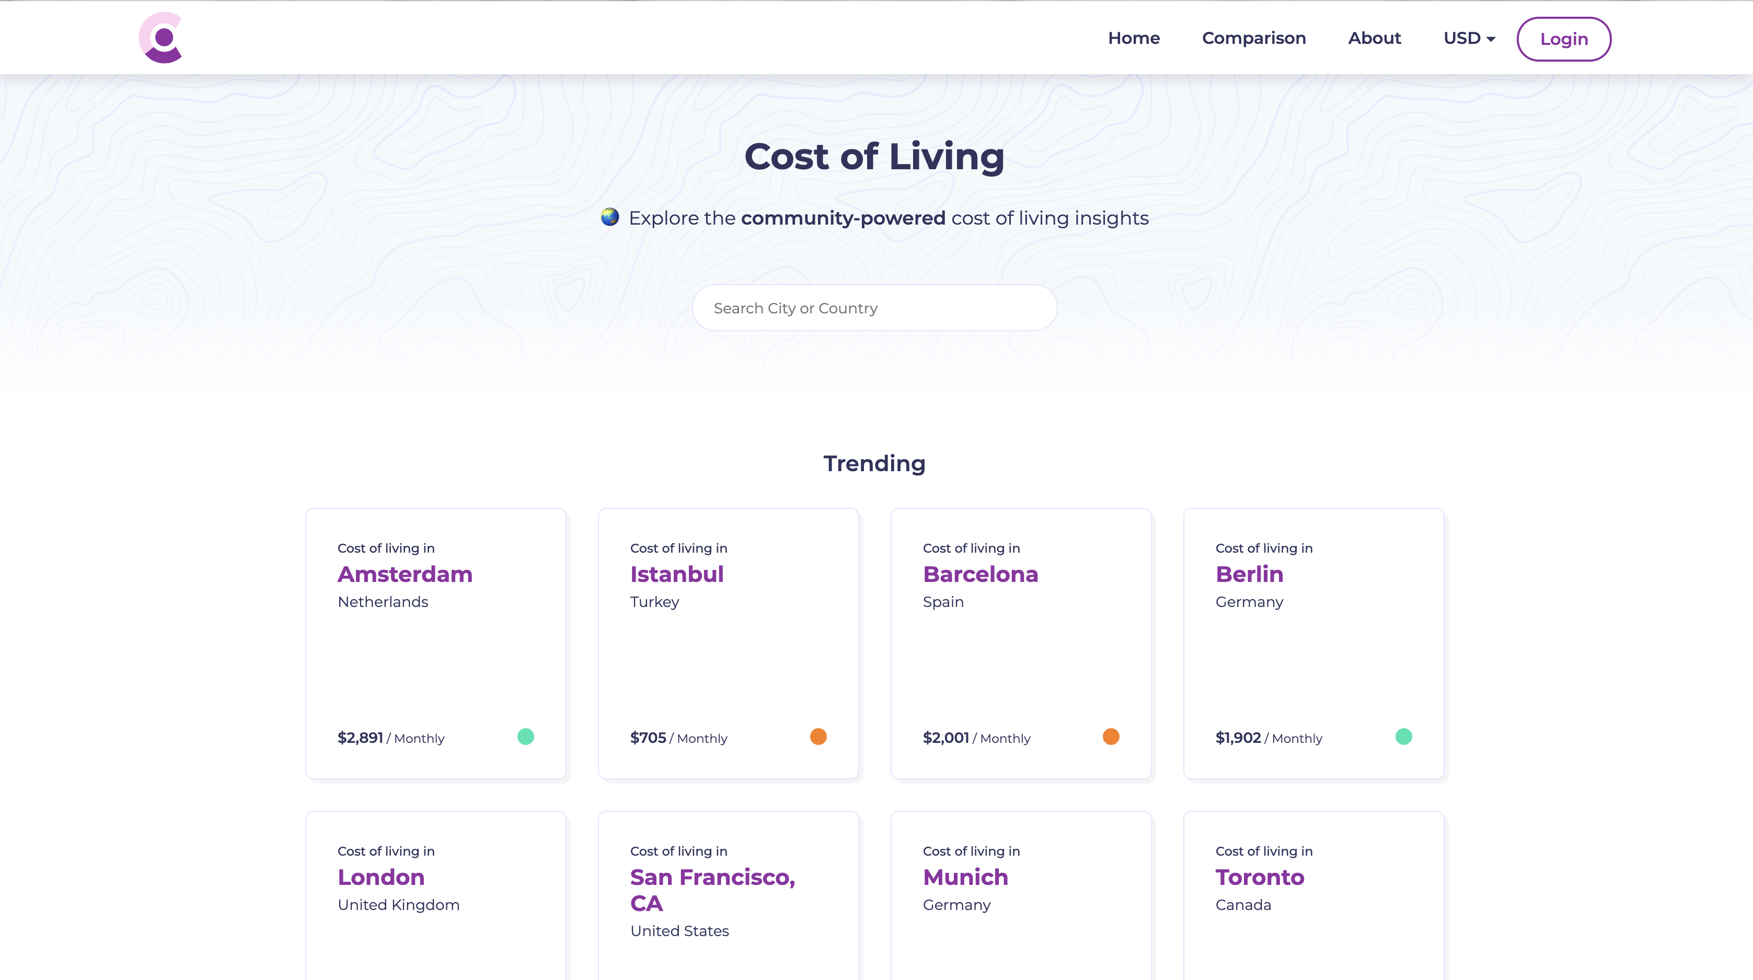Click Barcelona's orange status dot
The height and width of the screenshot is (980, 1753).
(x=1111, y=737)
